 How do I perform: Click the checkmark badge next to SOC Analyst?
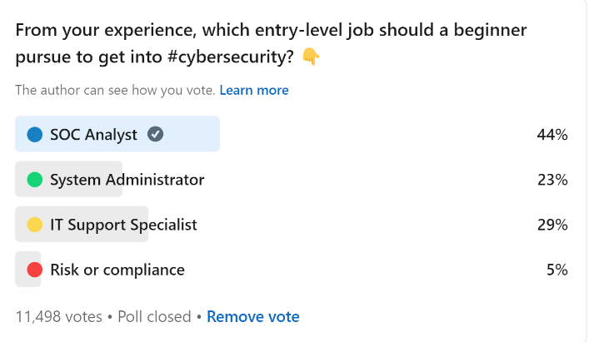pos(155,134)
